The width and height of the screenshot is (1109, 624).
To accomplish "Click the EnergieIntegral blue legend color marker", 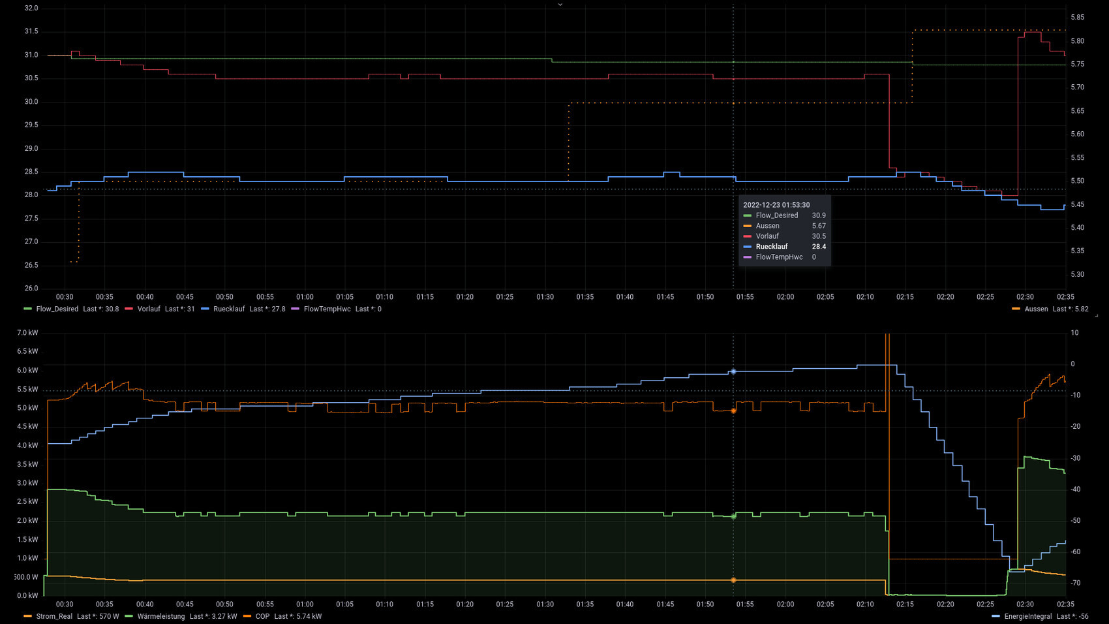I will 995,616.
